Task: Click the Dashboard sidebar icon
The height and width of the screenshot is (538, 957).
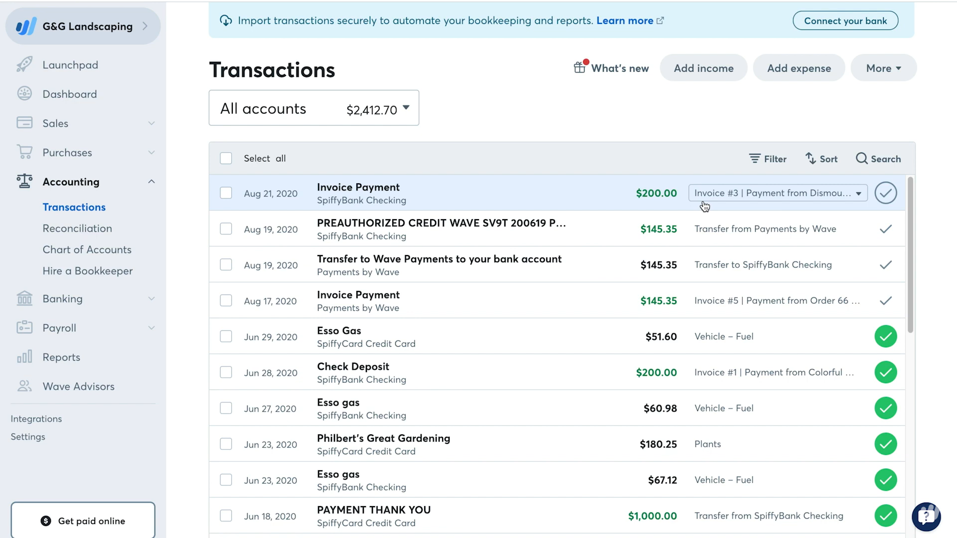Action: click(x=23, y=94)
